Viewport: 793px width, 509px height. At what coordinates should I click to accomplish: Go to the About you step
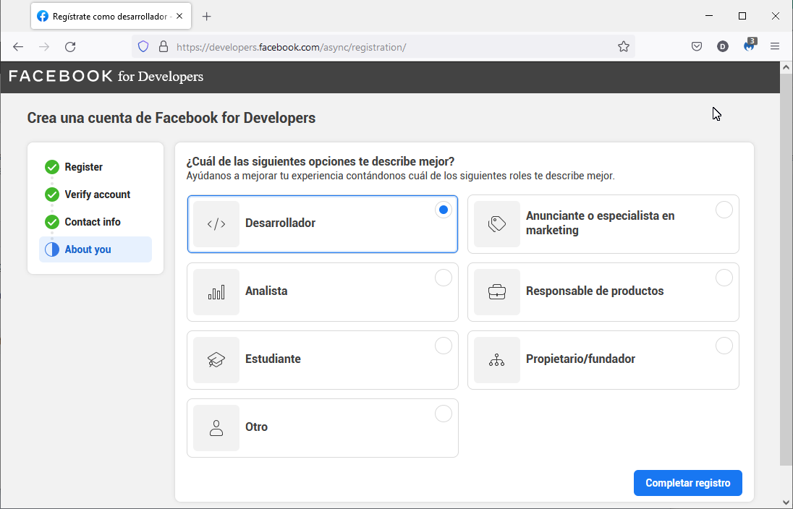[88, 249]
